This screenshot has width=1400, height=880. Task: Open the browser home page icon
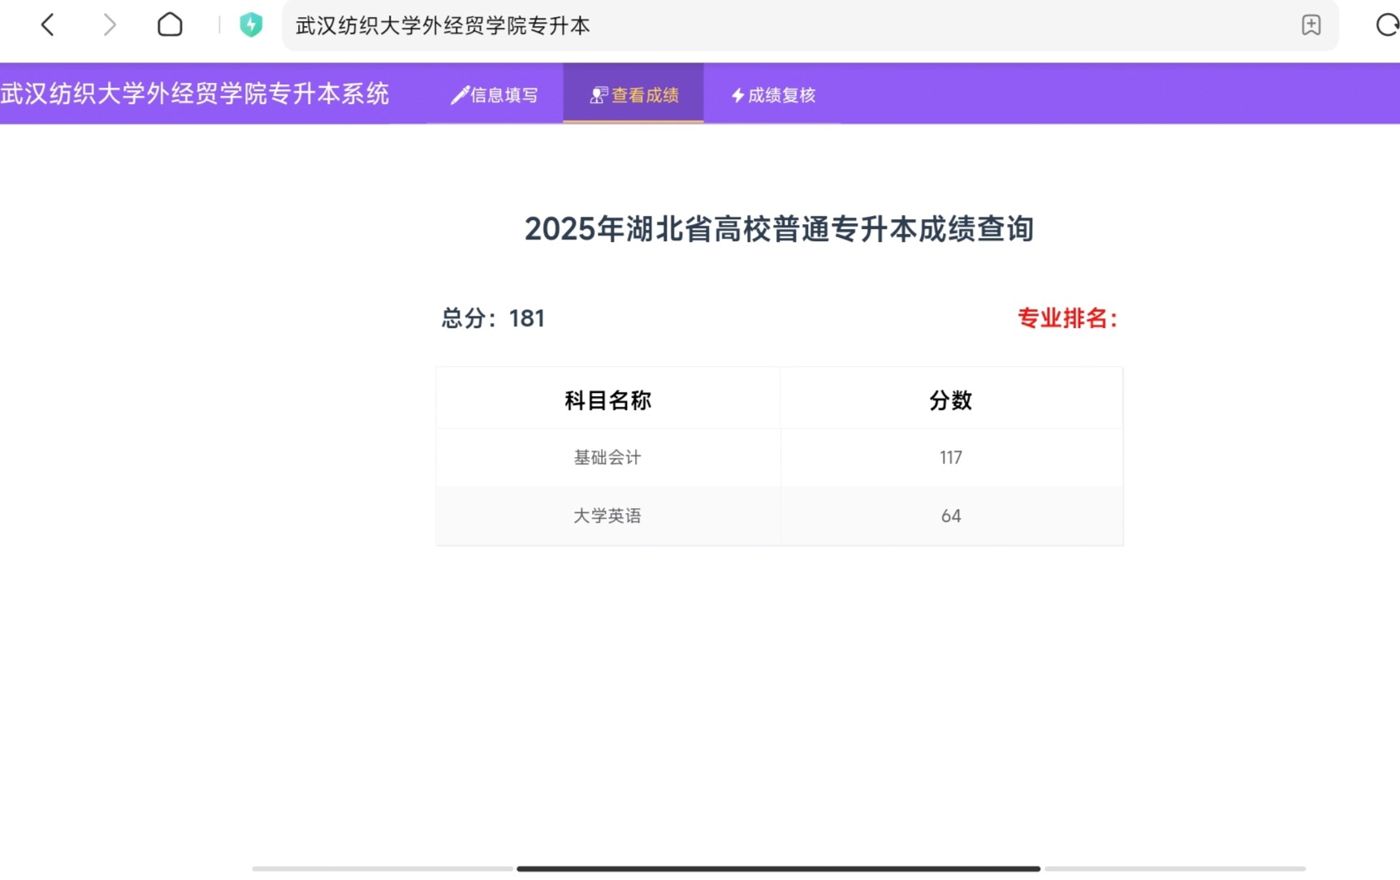click(170, 25)
